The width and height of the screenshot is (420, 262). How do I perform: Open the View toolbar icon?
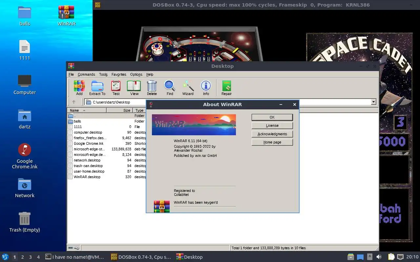coord(134,88)
